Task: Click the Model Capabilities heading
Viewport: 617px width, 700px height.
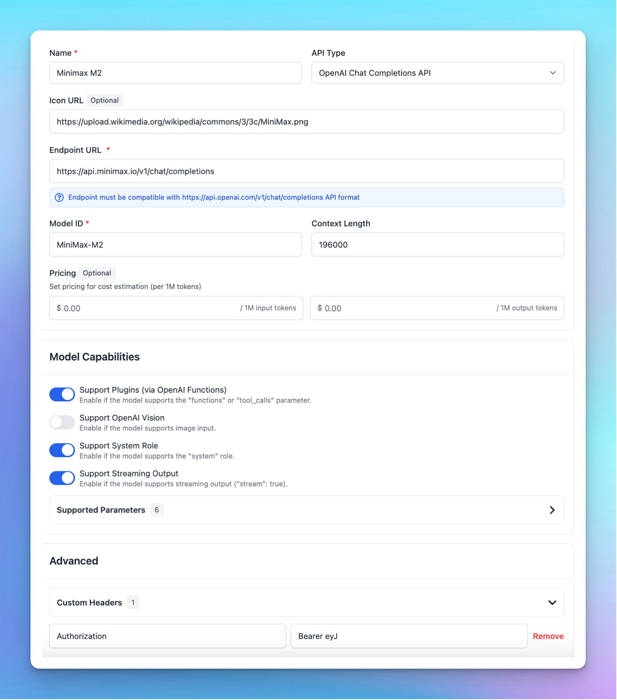Action: click(95, 357)
